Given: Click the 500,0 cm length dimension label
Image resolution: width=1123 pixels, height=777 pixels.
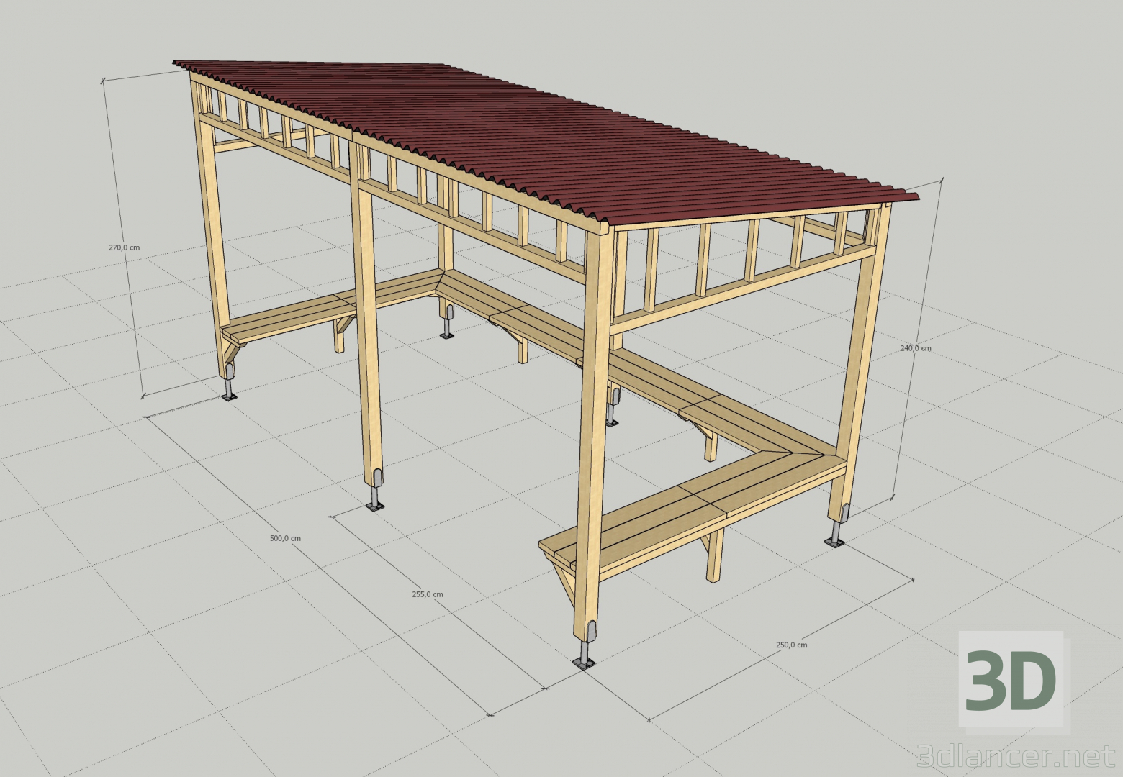Looking at the screenshot, I should 285,538.
